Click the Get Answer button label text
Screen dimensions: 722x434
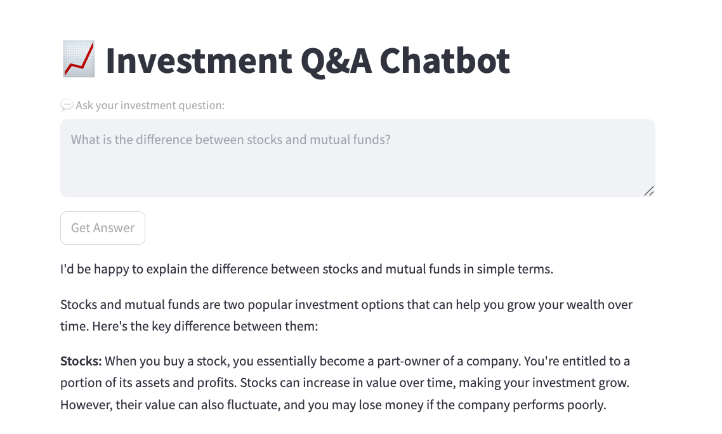pyautogui.click(x=102, y=227)
